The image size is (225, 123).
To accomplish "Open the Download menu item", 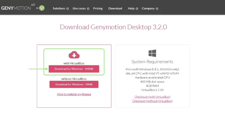I will 115,8.
